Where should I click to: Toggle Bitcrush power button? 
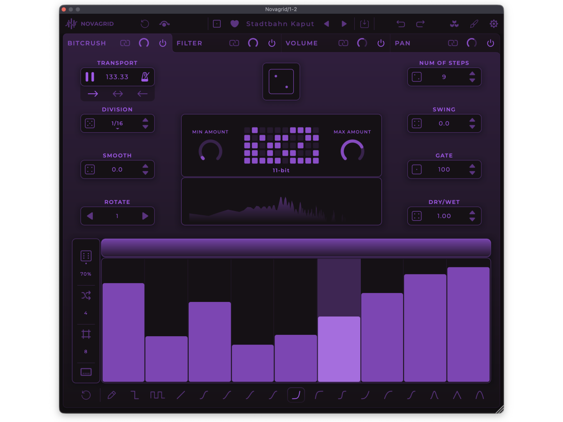163,43
